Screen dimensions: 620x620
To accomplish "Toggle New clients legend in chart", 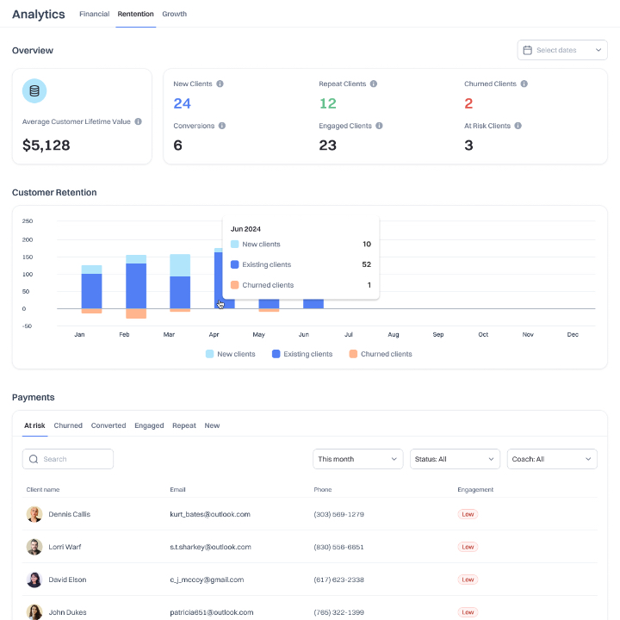I will pyautogui.click(x=231, y=354).
